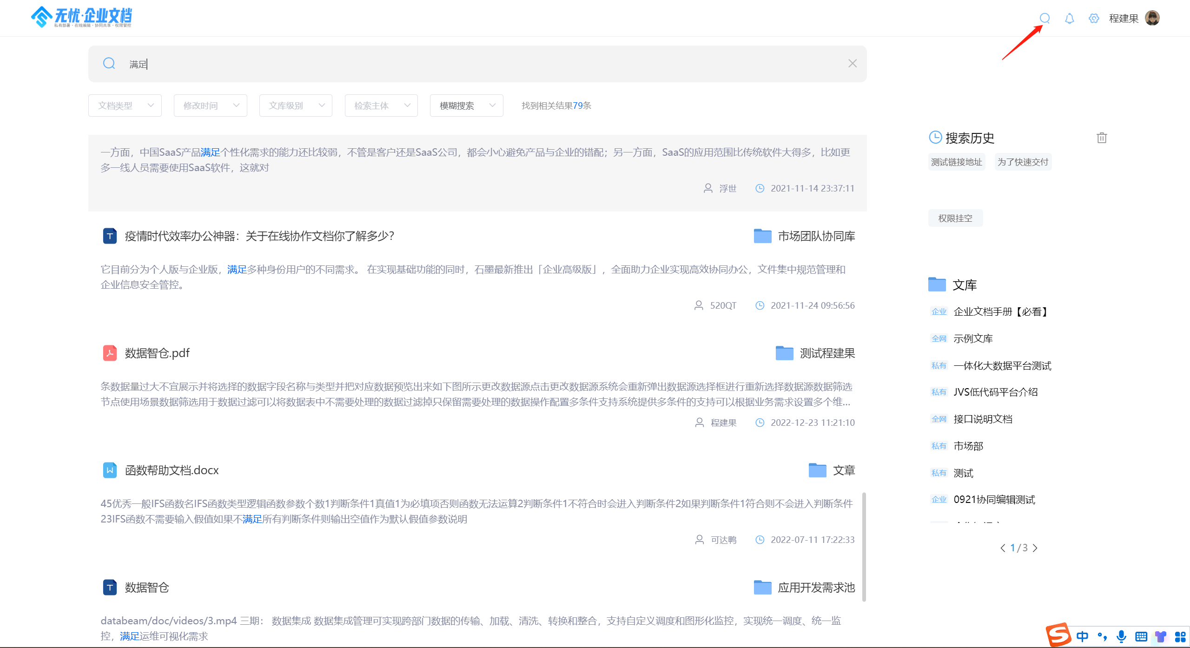This screenshot has height=648, width=1190.
Task: Open the 文档类型 dropdown
Action: tap(125, 106)
